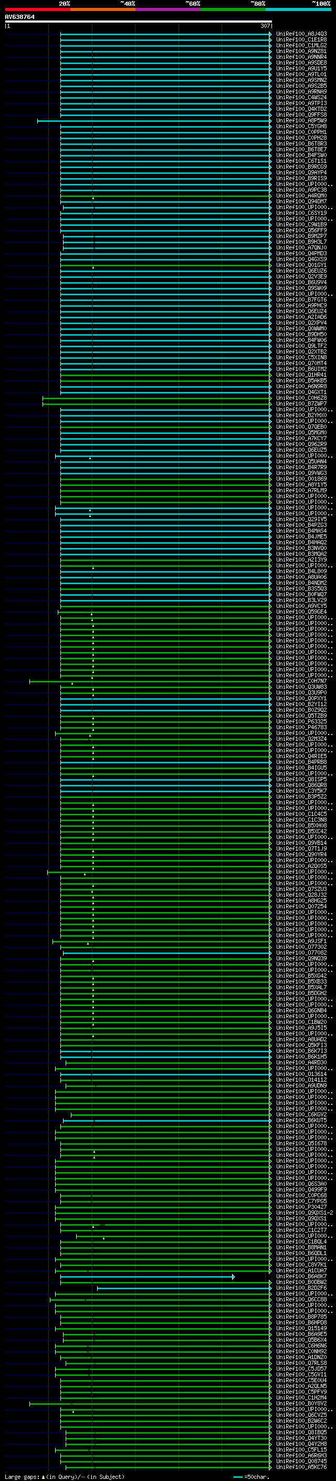Select label UniRef100_C0PPH1
Image resolution: width=336 pixels, height=1481 pixels.
[301, 132]
